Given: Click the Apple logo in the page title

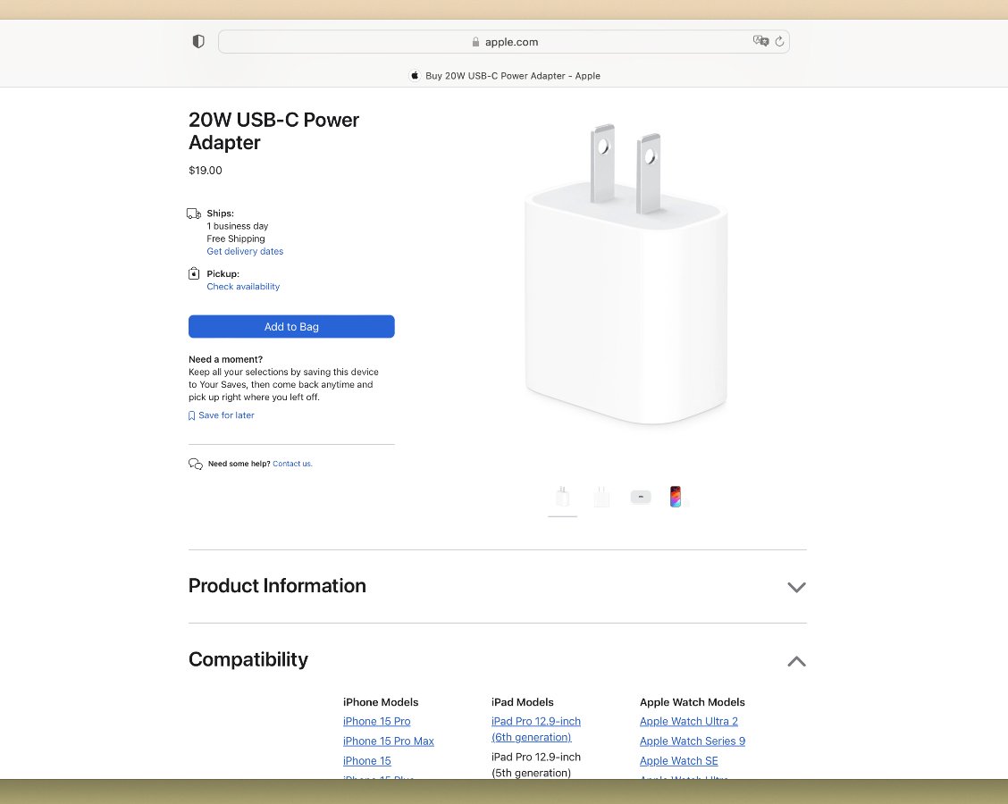Looking at the screenshot, I should 414,76.
